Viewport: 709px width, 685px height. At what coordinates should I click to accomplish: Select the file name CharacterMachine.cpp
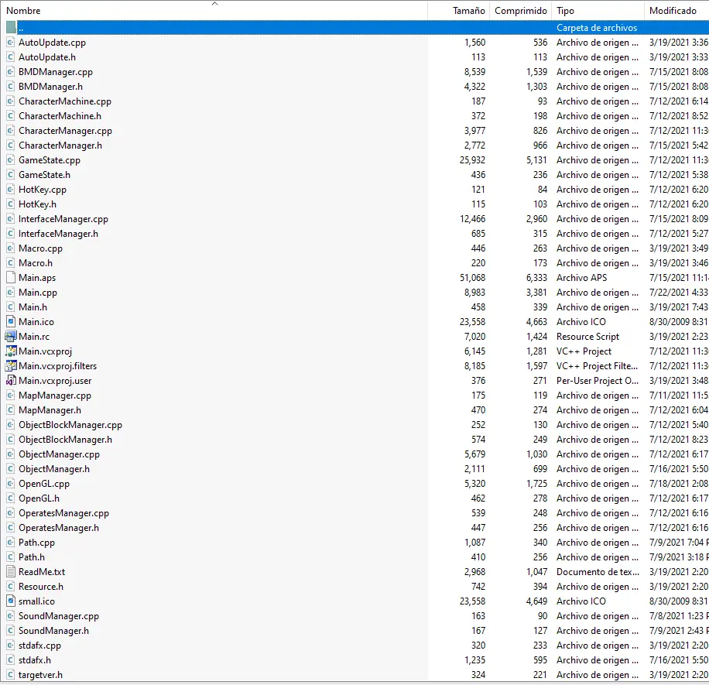click(x=65, y=101)
